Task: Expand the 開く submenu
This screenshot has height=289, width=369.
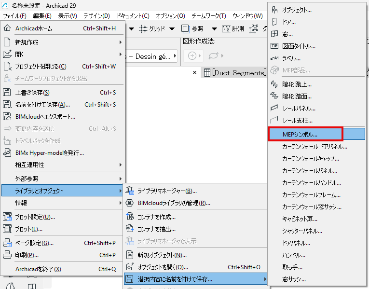Action: (120, 54)
